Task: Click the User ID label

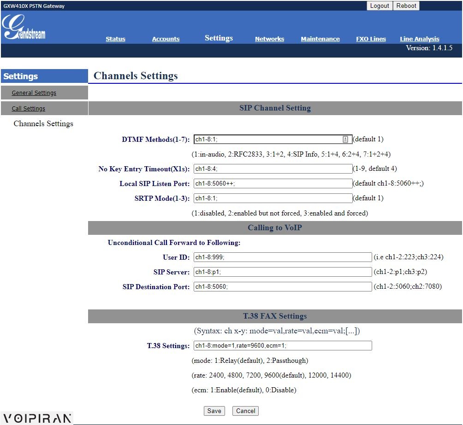Action: pos(176,257)
